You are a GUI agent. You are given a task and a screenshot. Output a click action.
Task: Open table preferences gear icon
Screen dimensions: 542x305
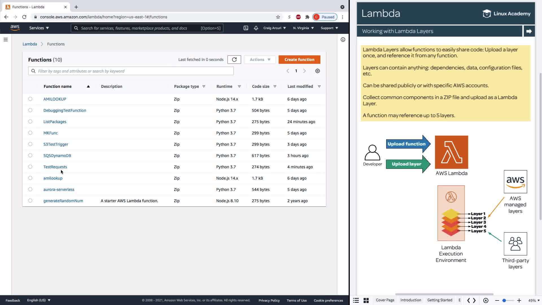(x=317, y=71)
